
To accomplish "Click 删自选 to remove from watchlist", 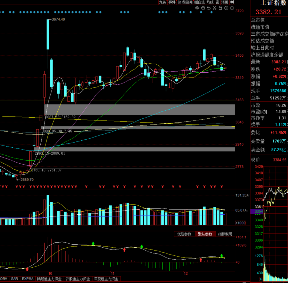I will [x=199, y=2].
